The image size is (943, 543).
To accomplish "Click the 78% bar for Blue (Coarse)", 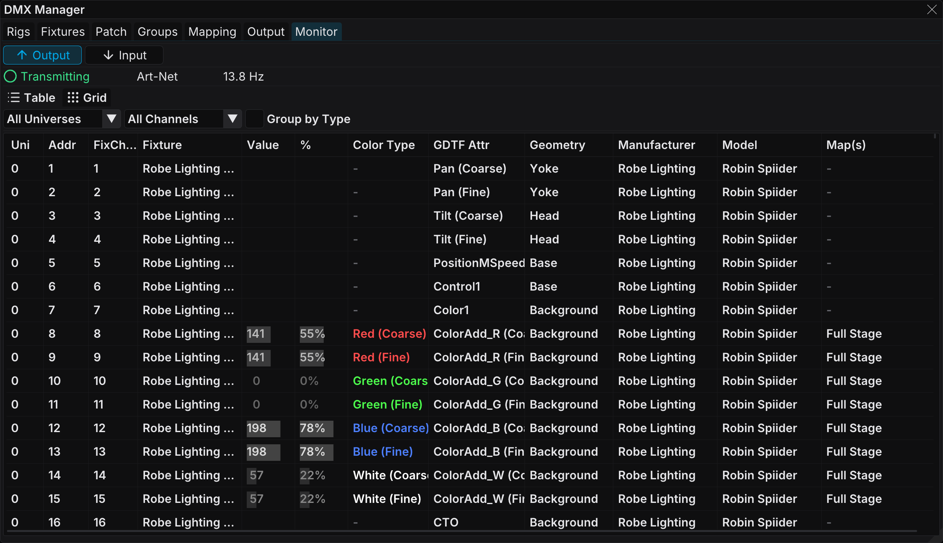I will click(316, 428).
